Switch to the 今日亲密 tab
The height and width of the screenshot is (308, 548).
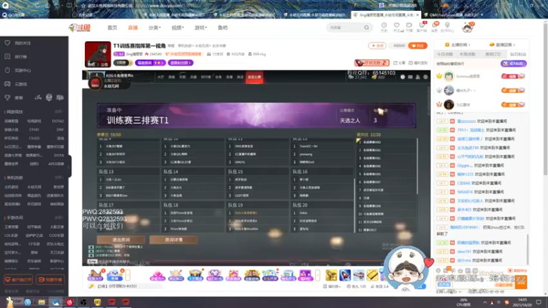coord(445,54)
